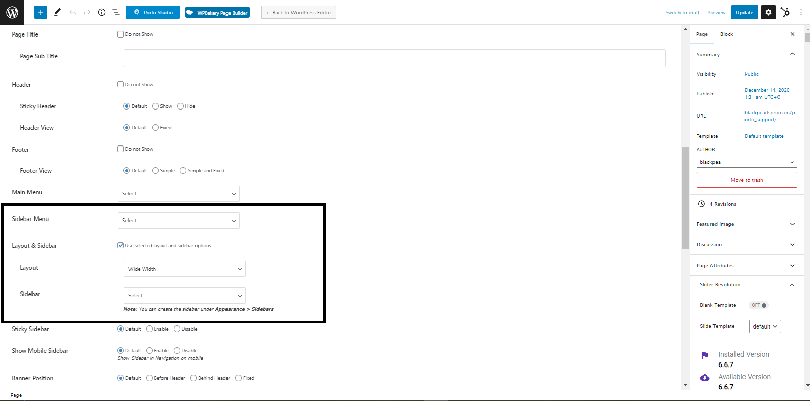Edit the December 14, 2020 publish date
Screen dimensions: 810x401
[x=767, y=94]
